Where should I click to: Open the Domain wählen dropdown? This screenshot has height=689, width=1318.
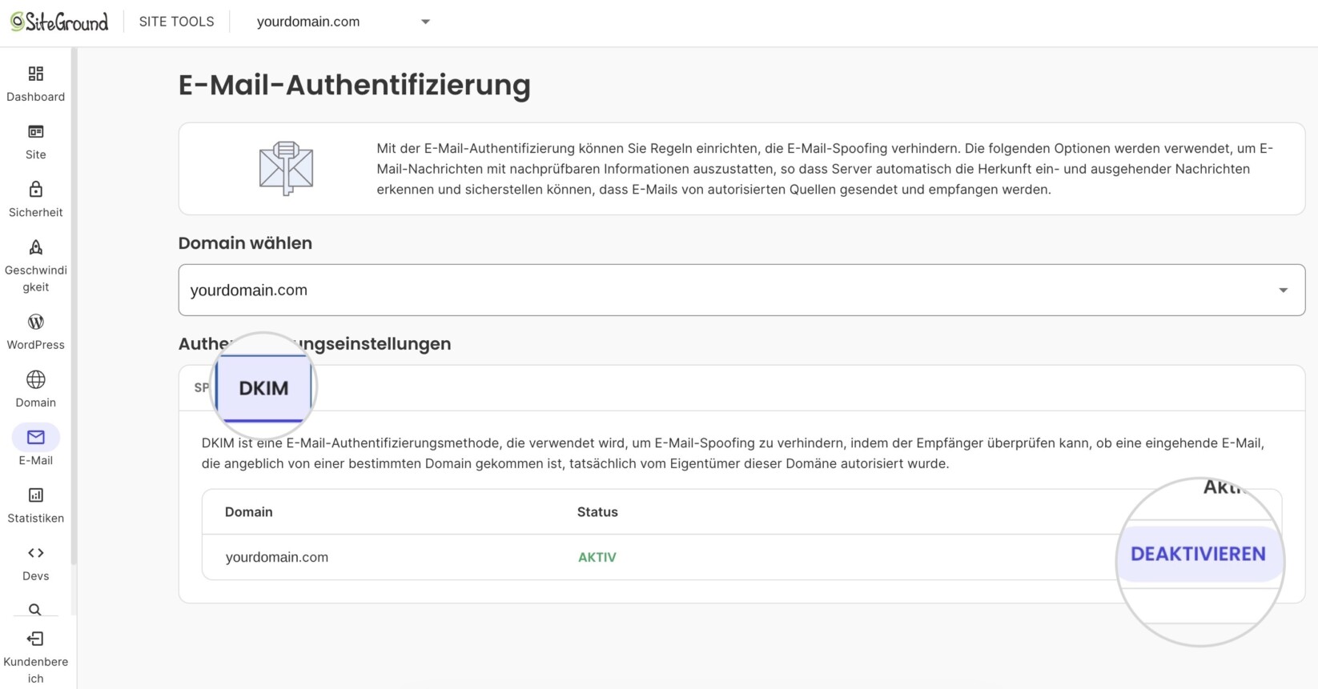click(x=741, y=290)
